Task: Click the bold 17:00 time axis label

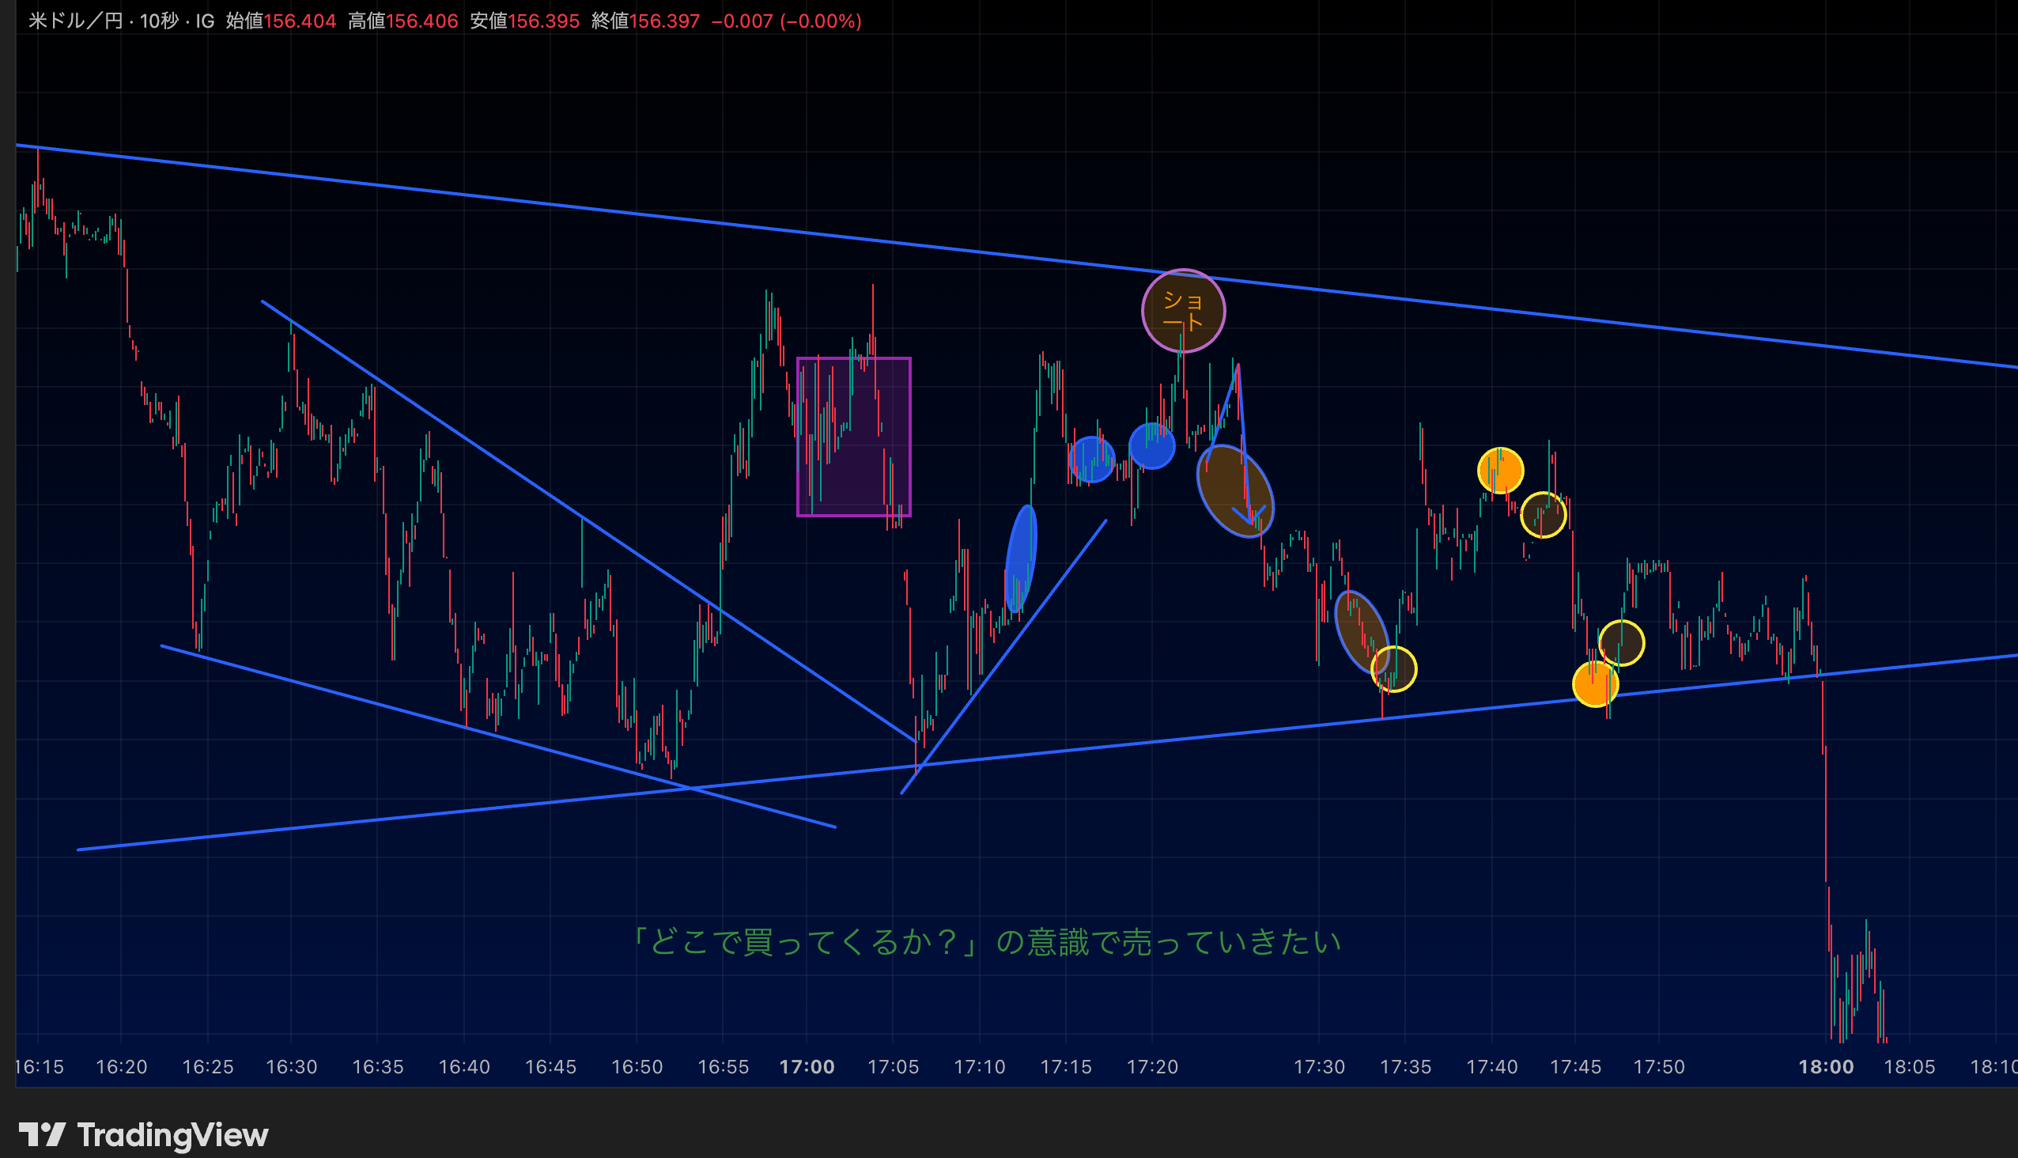Action: [x=807, y=1066]
